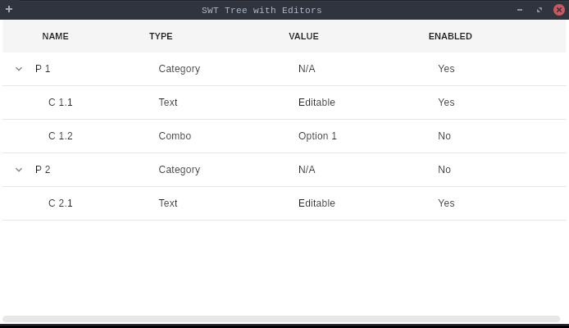This screenshot has width=569, height=328.
Task: Toggle the Enabled 'No' cell for P 2
Action: tap(444, 170)
